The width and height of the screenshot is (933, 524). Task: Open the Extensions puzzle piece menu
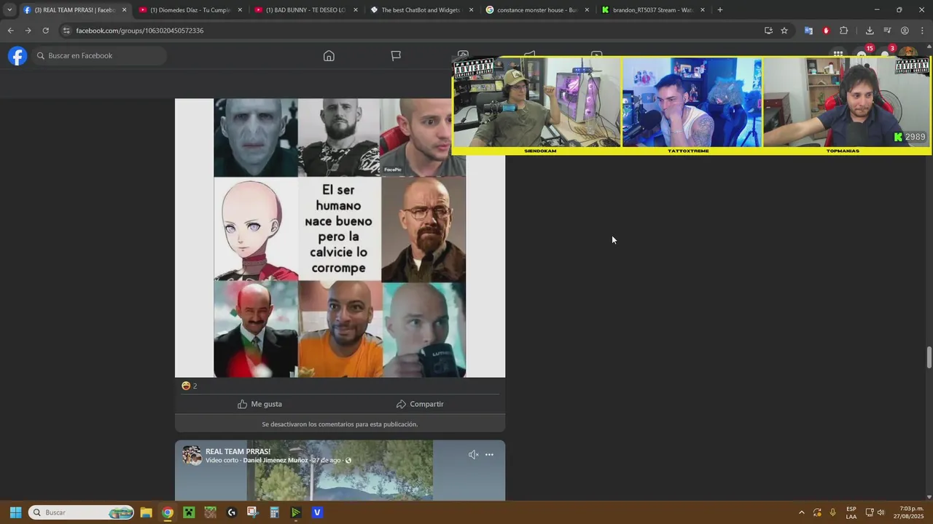[844, 31]
